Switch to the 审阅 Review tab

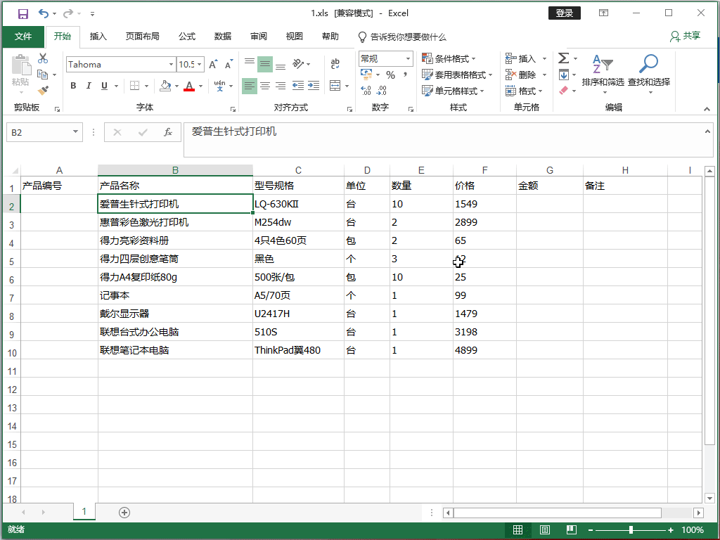pyautogui.click(x=259, y=37)
